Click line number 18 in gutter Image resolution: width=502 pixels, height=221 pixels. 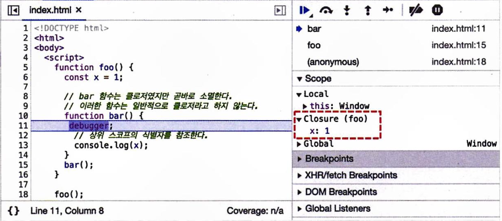click(x=23, y=194)
